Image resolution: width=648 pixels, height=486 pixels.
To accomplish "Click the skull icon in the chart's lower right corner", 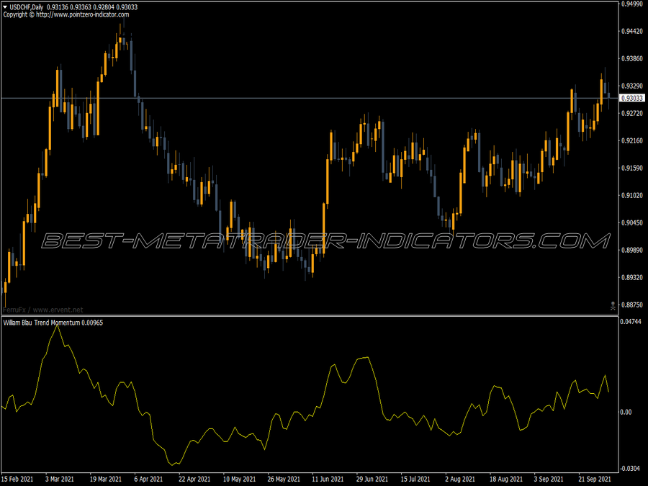I will tap(613, 306).
